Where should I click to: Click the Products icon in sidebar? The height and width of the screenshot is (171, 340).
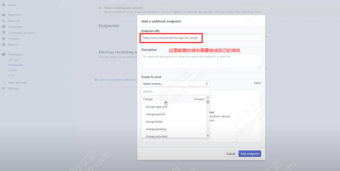[4, 39]
